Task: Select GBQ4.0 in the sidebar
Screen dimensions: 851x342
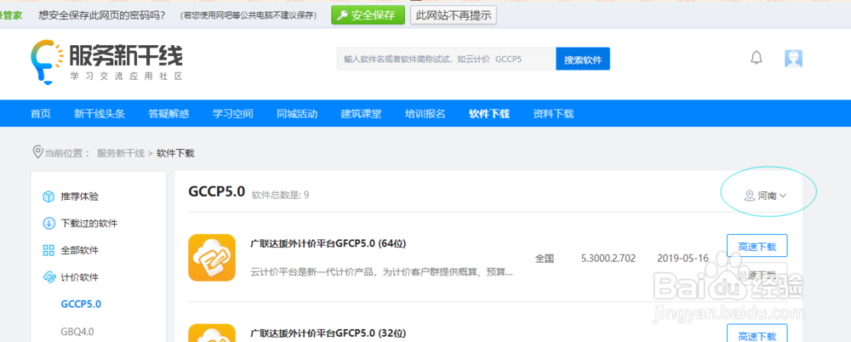Action: pyautogui.click(x=78, y=331)
